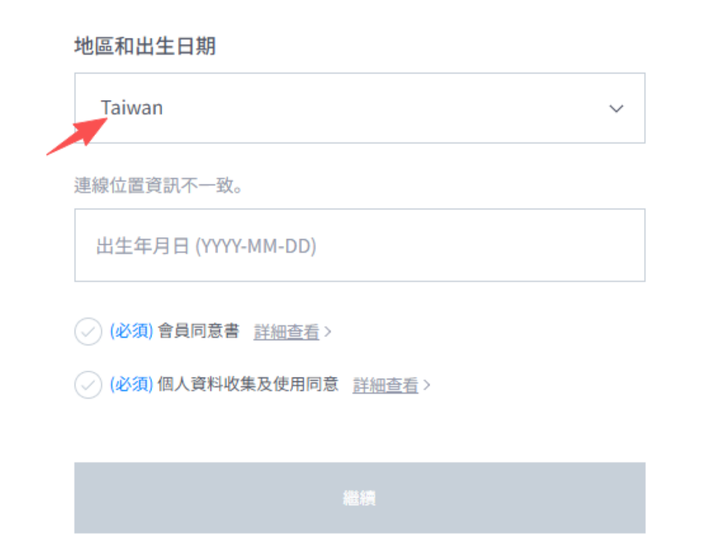The width and height of the screenshot is (725, 546).
Task: Click the 繼續 continue button
Action: click(360, 498)
